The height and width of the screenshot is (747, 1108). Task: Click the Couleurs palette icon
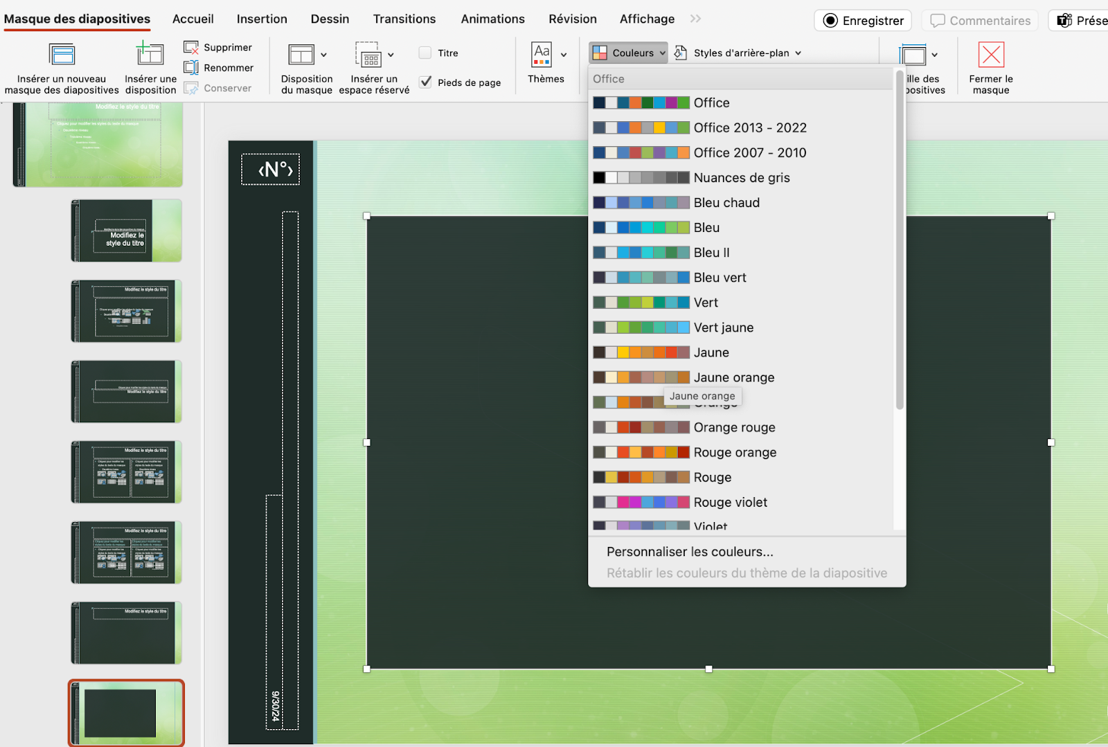pyautogui.click(x=600, y=53)
